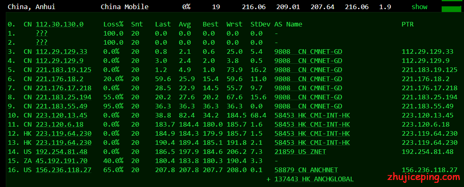Click the Last column header
The width and height of the screenshot is (464, 187).
coord(163,24)
